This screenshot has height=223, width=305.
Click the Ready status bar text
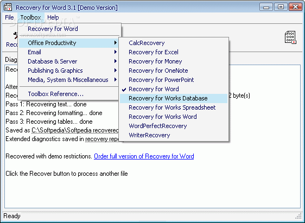(x=12, y=216)
